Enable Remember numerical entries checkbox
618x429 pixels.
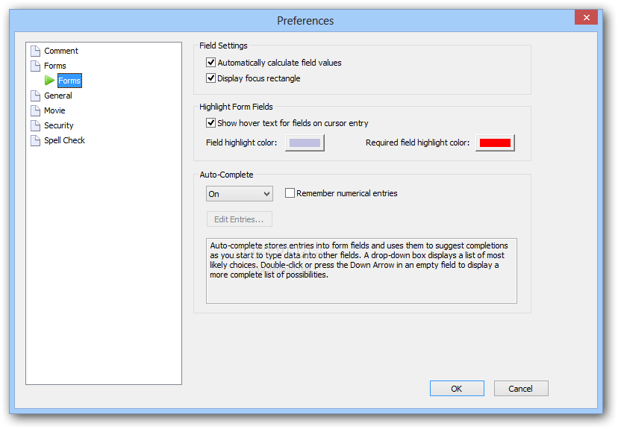point(290,193)
